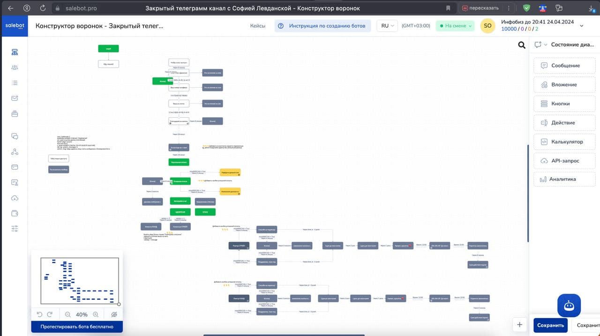Zoom in on the funnel canvas
600x336 pixels.
(x=96, y=314)
